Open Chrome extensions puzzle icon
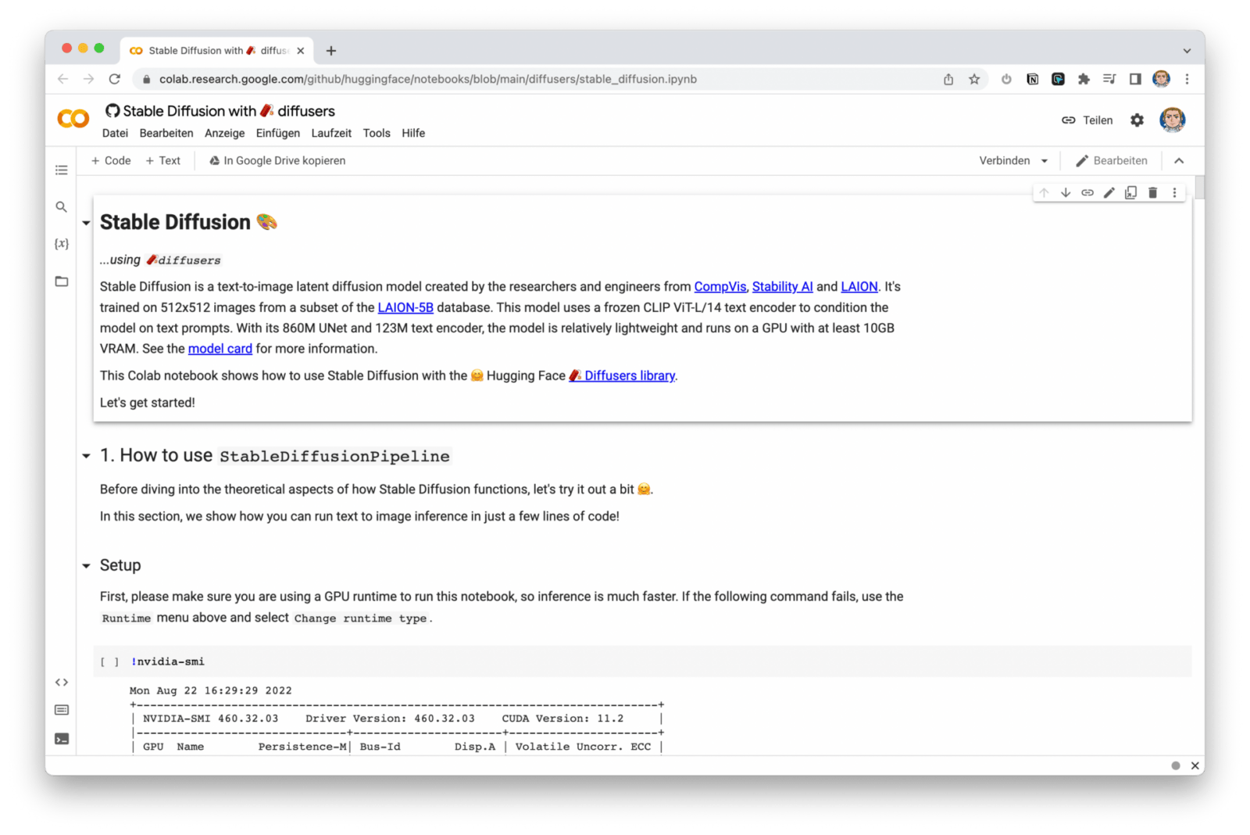The width and height of the screenshot is (1250, 835). 1084,79
